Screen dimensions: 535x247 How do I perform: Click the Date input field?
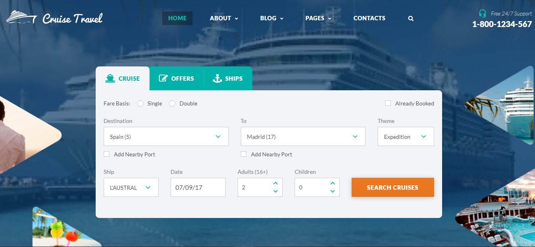(198, 187)
